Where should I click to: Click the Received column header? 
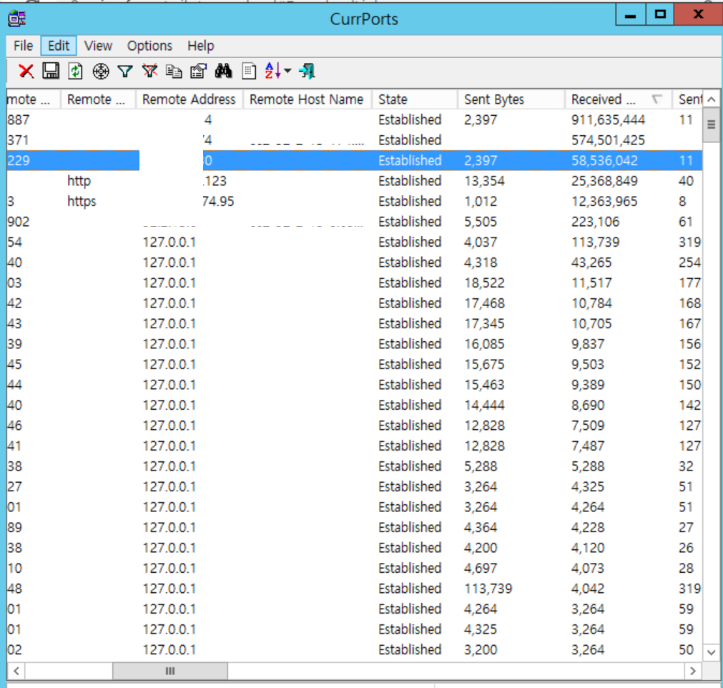(x=619, y=99)
